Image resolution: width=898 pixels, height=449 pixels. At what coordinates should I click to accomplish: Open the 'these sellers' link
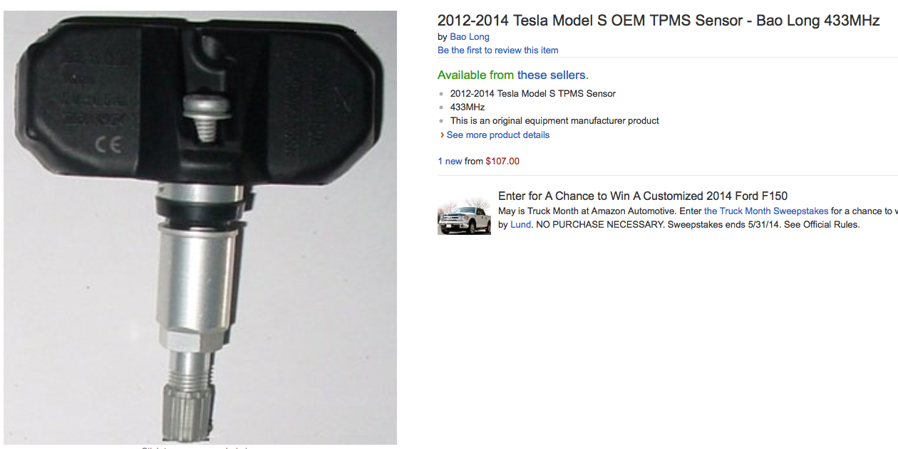pyautogui.click(x=553, y=75)
